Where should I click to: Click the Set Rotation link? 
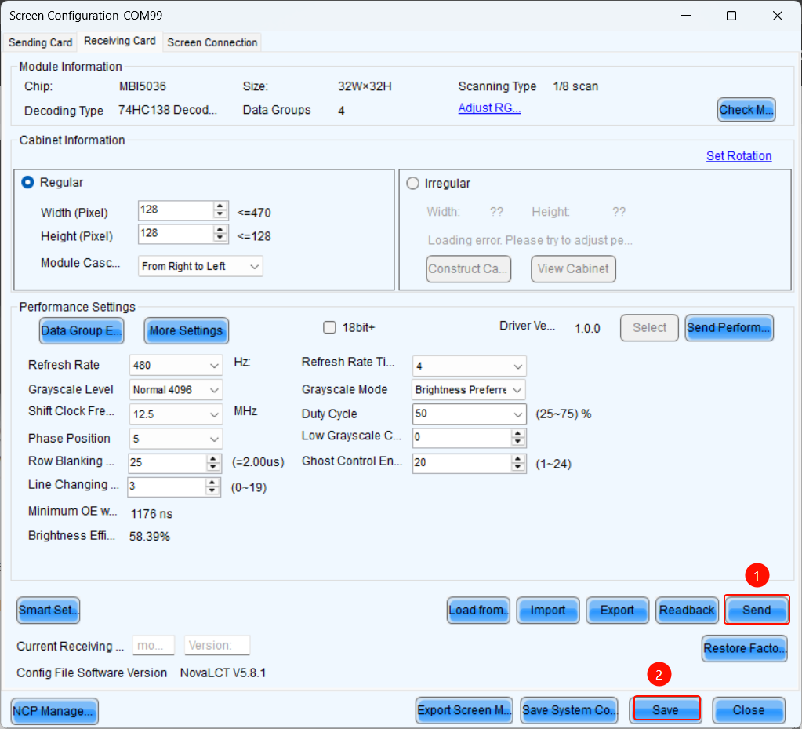[738, 155]
